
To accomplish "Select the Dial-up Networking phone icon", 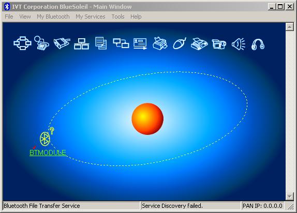I will click(42, 43).
